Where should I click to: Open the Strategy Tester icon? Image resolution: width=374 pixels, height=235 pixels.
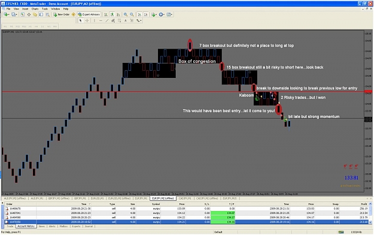47,14
